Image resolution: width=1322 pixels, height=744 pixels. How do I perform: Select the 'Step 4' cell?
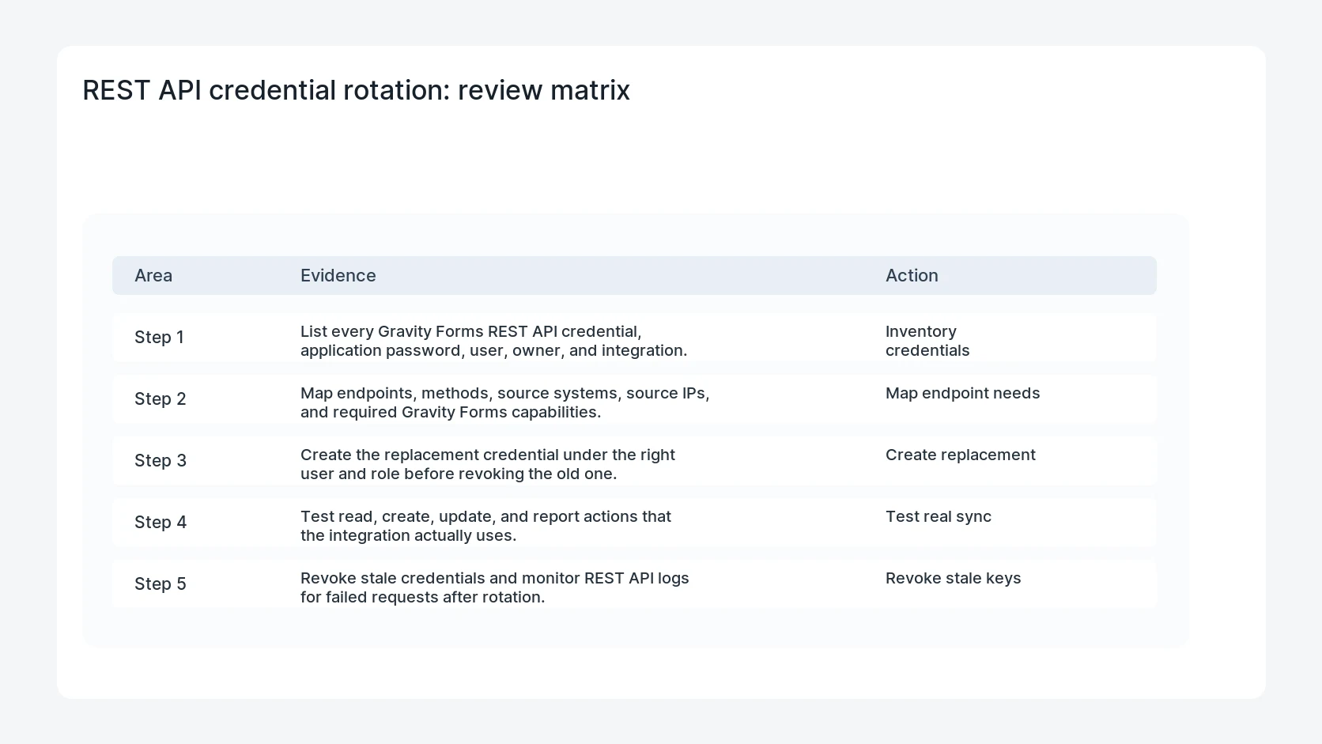pyautogui.click(x=161, y=523)
